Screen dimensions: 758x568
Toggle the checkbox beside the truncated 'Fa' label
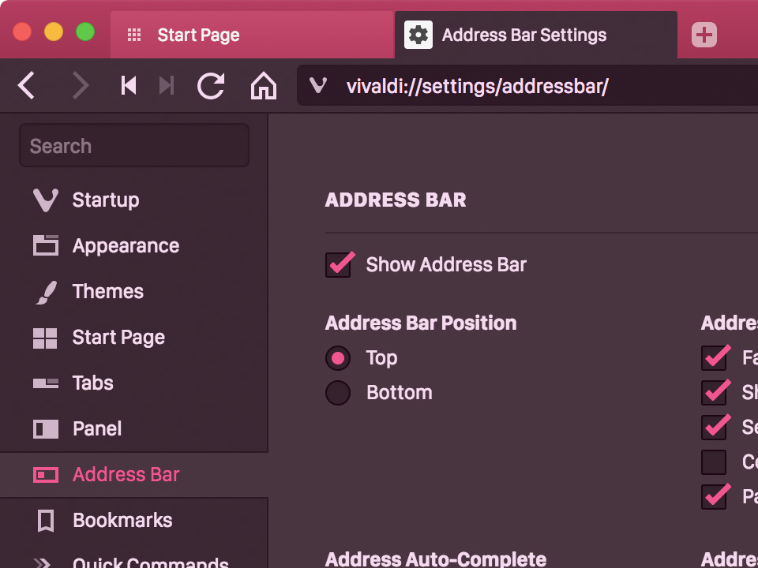(714, 358)
